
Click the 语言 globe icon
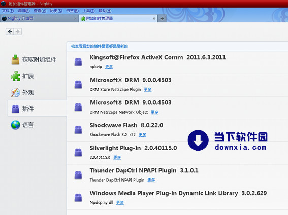click(15, 125)
